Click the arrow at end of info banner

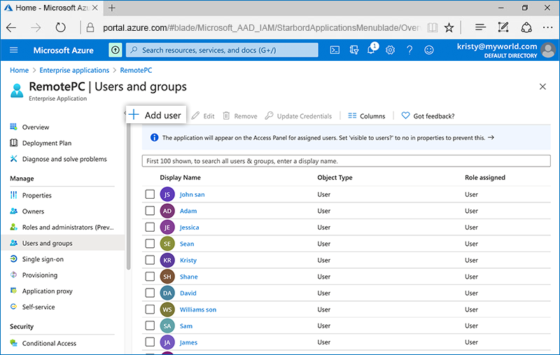(491, 137)
